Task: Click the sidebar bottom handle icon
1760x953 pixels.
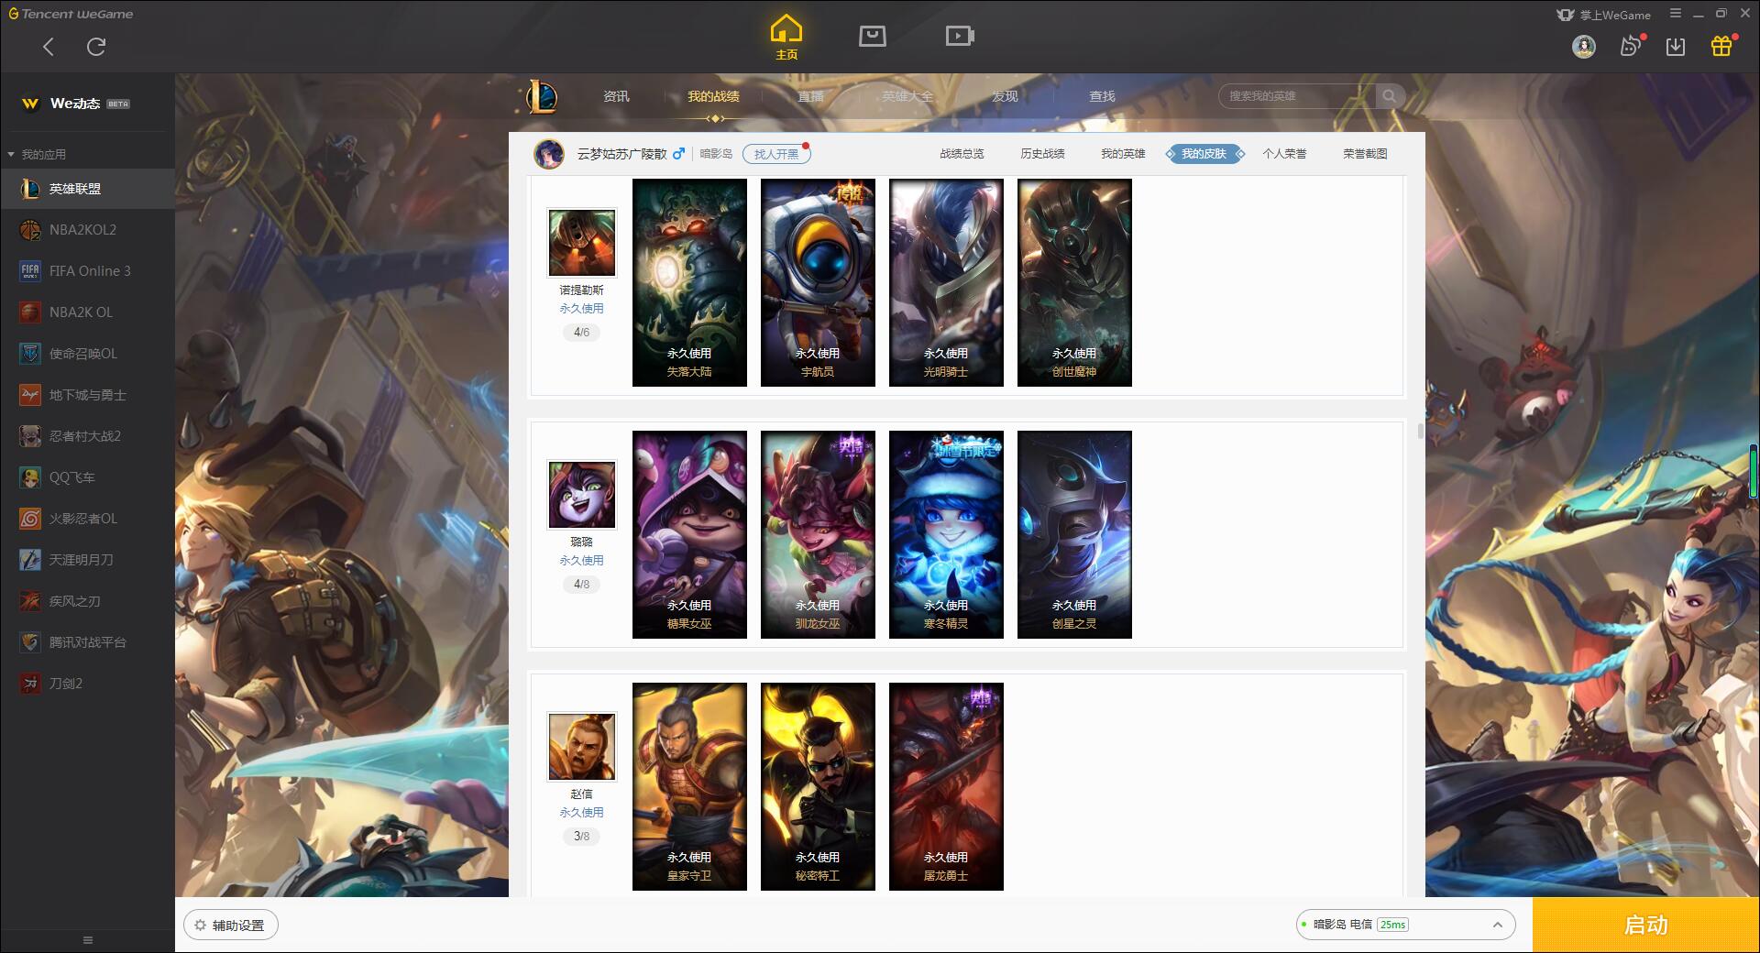Action: coord(88,940)
